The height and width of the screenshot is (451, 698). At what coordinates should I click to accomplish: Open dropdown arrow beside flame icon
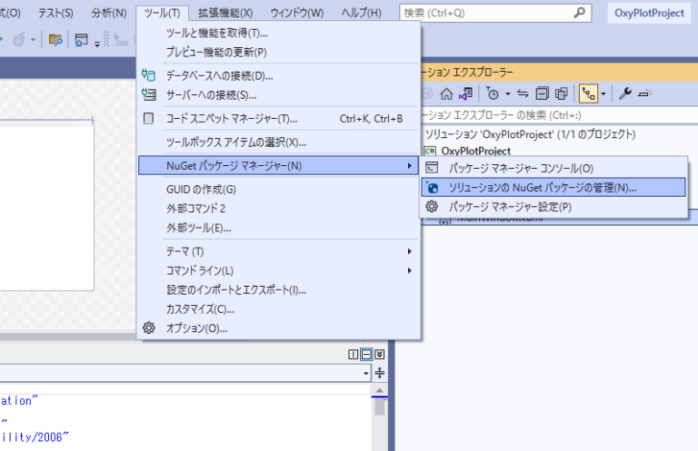[x=33, y=40]
